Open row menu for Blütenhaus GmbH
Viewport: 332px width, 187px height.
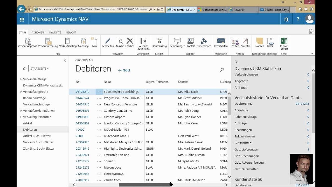point(99,136)
